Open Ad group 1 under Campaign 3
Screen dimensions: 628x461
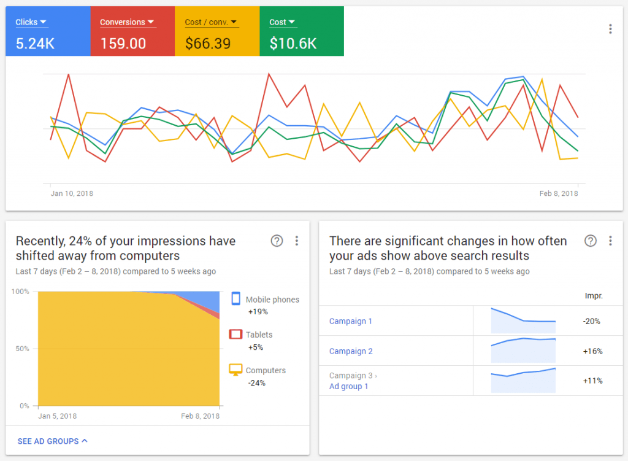pos(349,386)
